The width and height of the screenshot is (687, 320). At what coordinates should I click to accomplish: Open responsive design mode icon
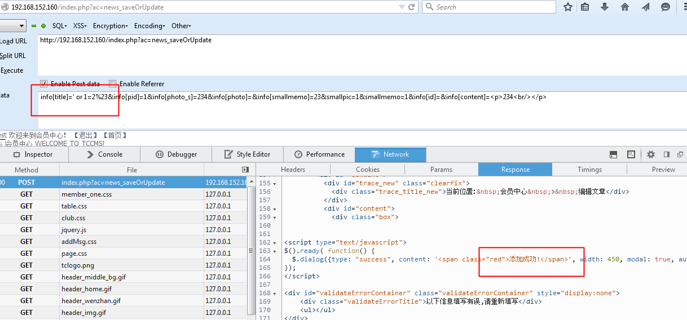coord(631,154)
